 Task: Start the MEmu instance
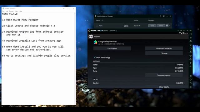click(x=152, y=26)
